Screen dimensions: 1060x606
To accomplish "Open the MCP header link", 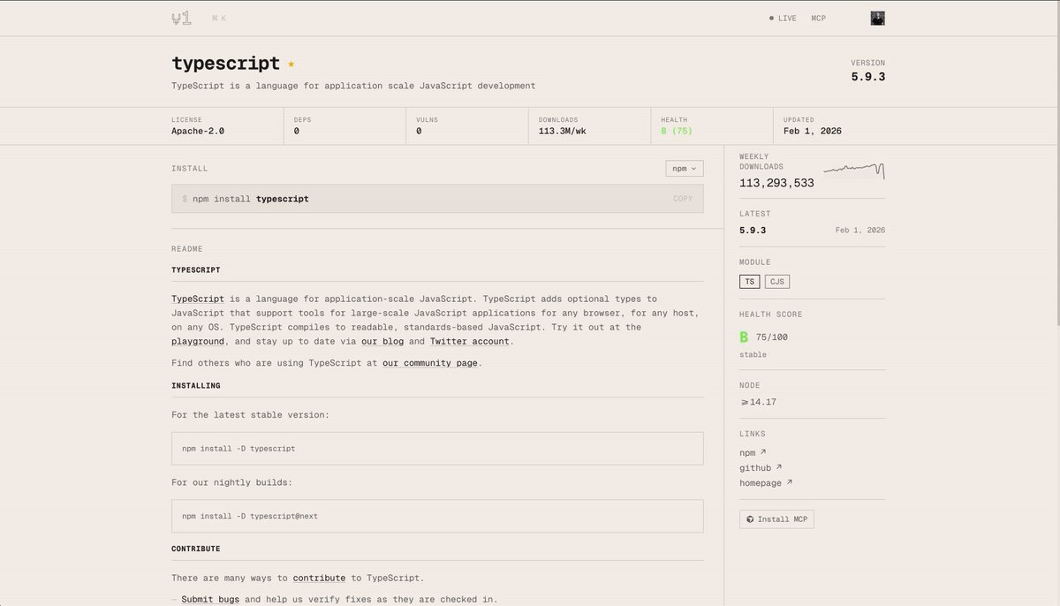I will (819, 18).
